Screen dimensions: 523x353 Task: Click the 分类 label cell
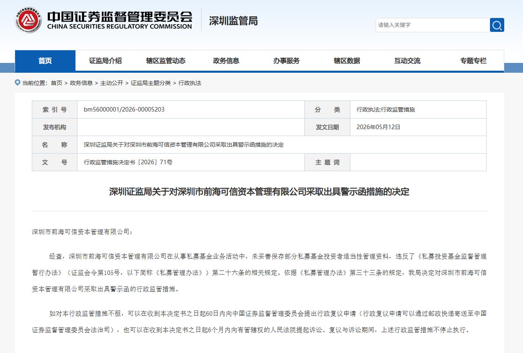pyautogui.click(x=328, y=109)
